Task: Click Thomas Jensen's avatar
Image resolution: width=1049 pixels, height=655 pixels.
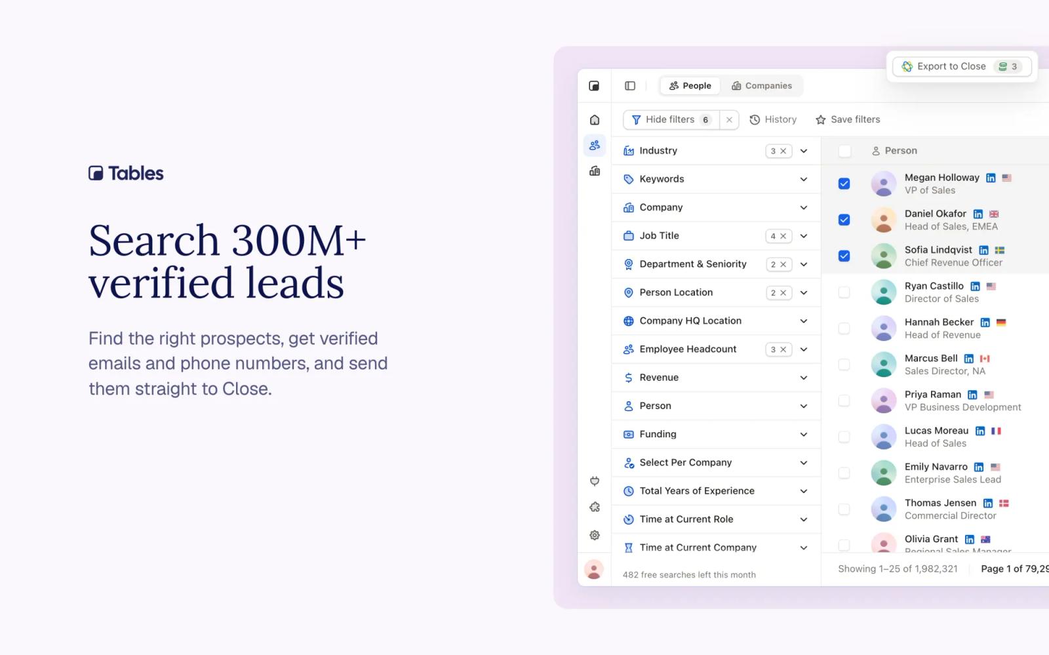Action: pyautogui.click(x=883, y=509)
